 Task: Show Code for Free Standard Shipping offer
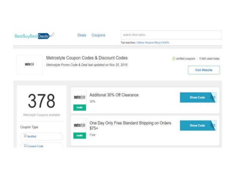pyautogui.click(x=197, y=125)
